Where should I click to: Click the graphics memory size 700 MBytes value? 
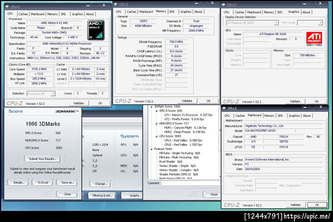(307, 55)
